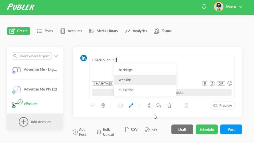
Task: Click the 'Select where to post' search field
Action: pos(32,56)
